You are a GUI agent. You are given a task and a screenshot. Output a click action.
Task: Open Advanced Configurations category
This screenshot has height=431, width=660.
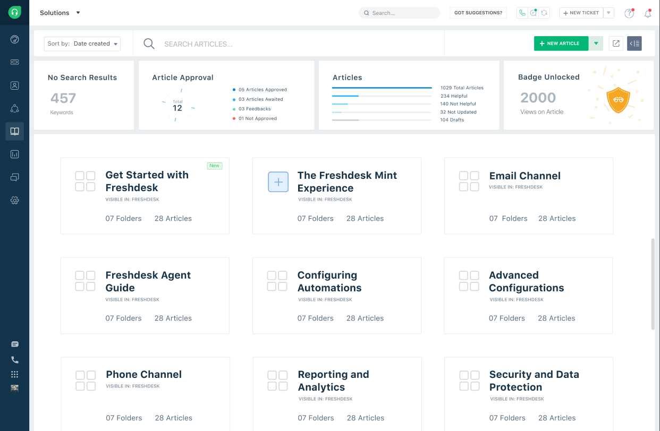pos(528,296)
